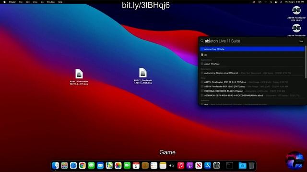Open the Finder menu

point(12,2)
